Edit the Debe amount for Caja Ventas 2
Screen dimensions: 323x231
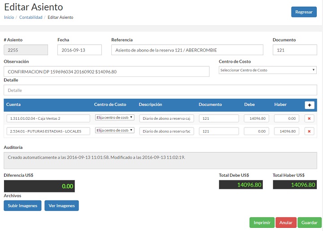point(256,118)
